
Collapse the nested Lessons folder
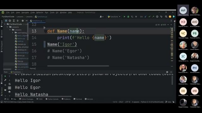10,30
